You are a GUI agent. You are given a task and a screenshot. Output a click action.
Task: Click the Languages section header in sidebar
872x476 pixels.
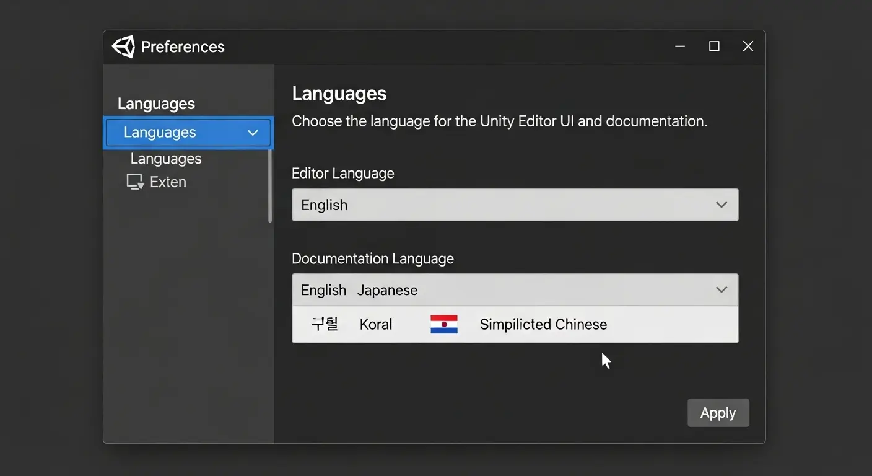point(155,103)
